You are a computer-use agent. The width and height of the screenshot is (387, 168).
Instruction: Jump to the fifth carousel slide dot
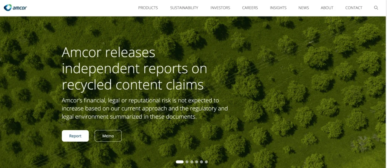click(x=201, y=162)
